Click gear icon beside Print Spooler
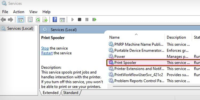The height and width of the screenshot is (100, 200). (x=111, y=63)
